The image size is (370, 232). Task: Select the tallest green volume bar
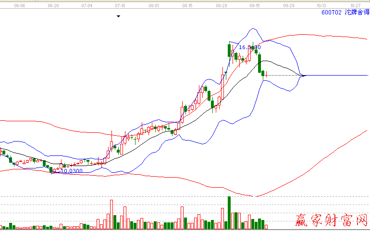click(x=229, y=212)
